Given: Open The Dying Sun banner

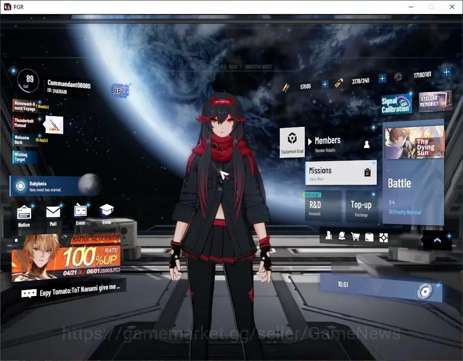Looking at the screenshot, I should (414, 142).
